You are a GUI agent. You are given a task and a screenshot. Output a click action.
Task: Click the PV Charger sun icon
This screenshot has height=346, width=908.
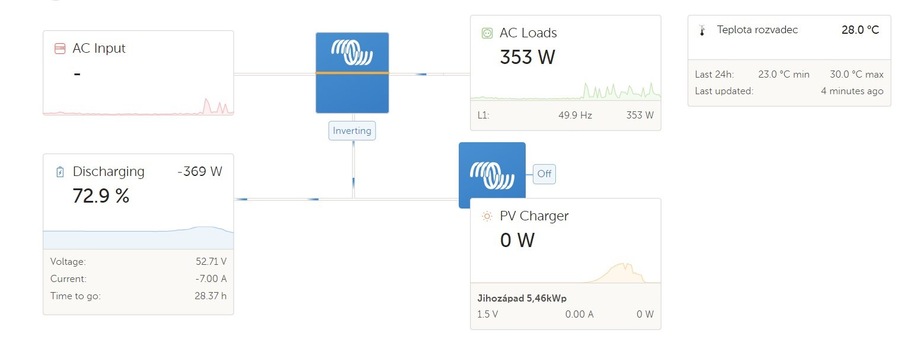[487, 216]
